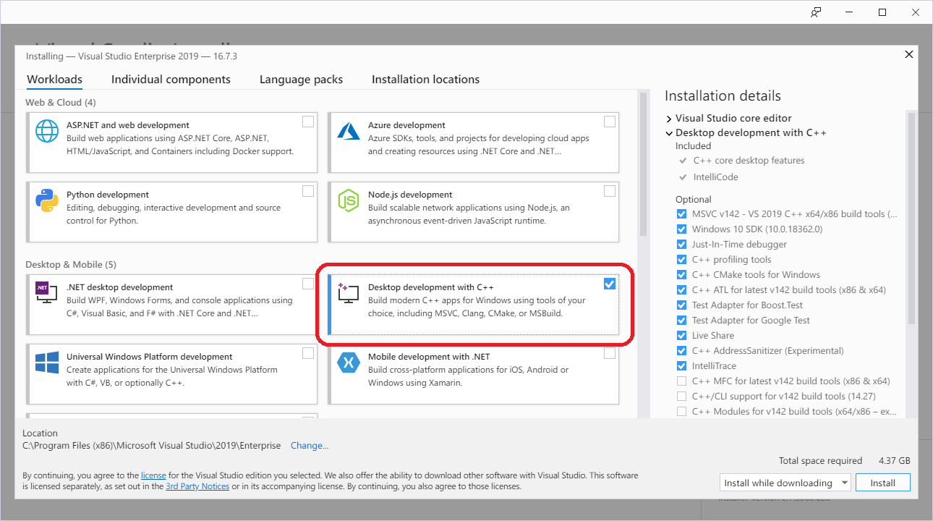Toggle C++ CMake tools for Windows
The height and width of the screenshot is (521, 933).
point(681,275)
